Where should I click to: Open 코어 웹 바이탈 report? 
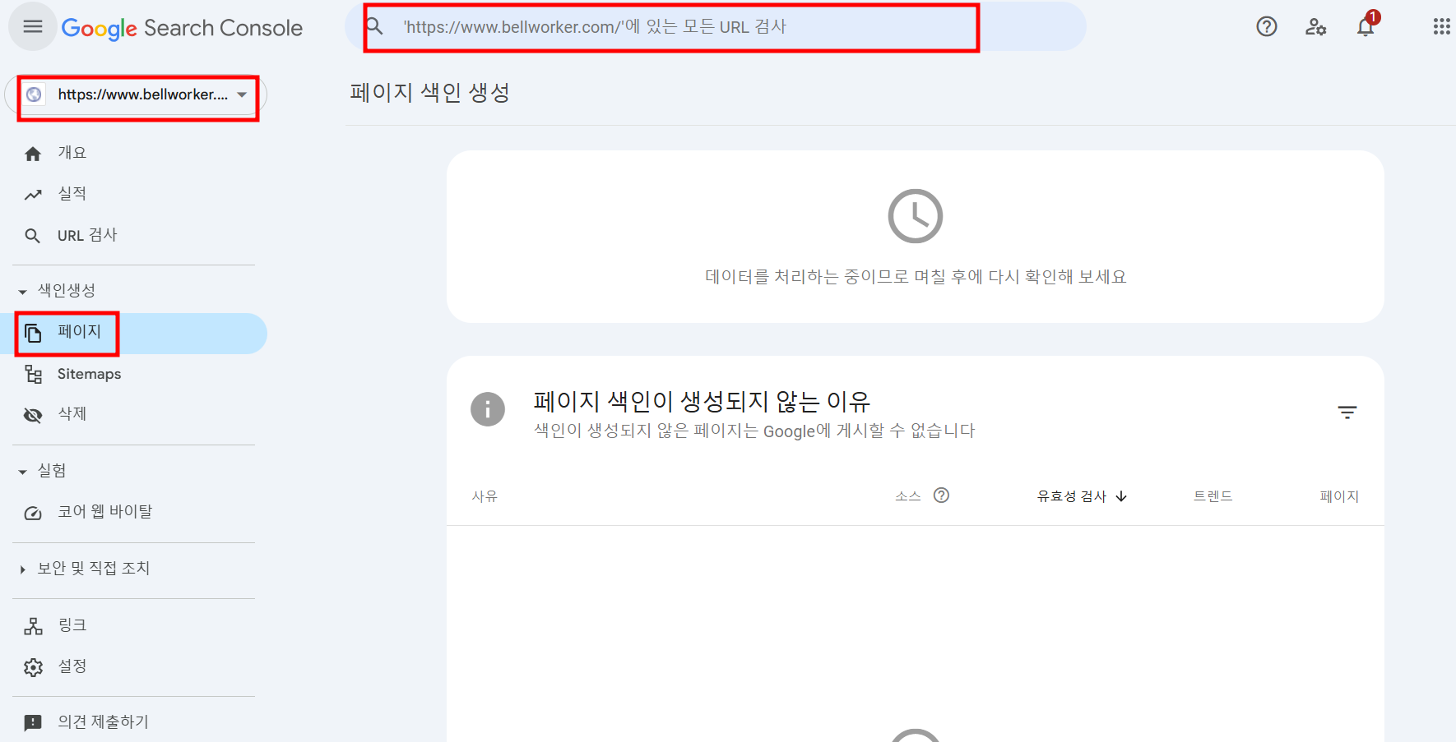pyautogui.click(x=104, y=512)
